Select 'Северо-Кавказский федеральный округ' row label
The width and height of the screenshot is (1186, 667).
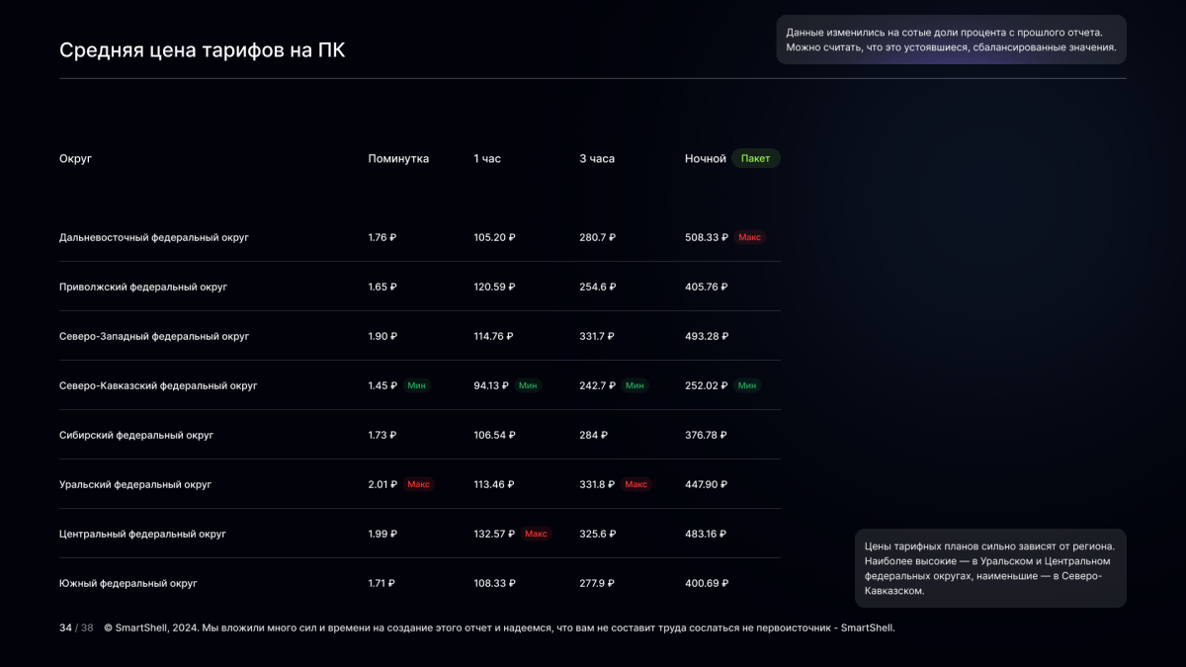158,386
